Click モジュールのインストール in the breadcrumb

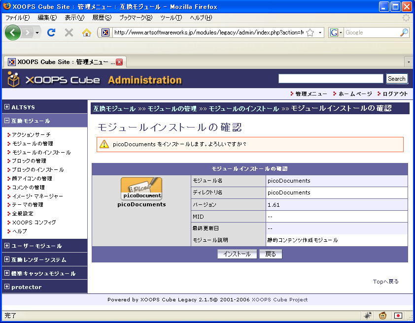click(244, 109)
